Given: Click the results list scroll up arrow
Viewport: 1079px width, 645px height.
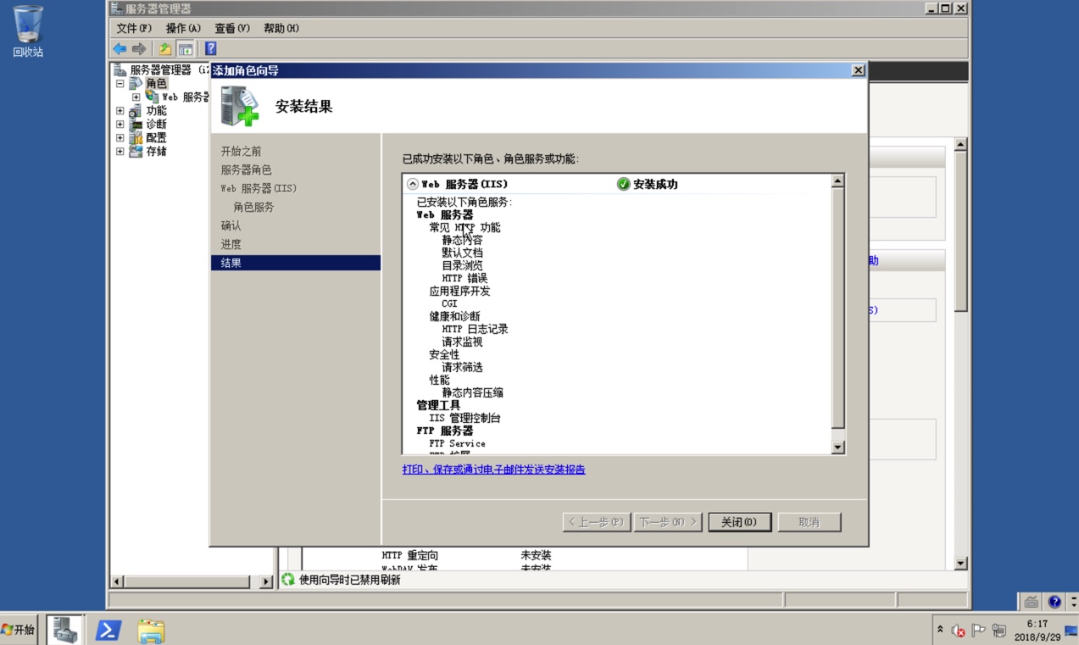Looking at the screenshot, I should [x=838, y=181].
